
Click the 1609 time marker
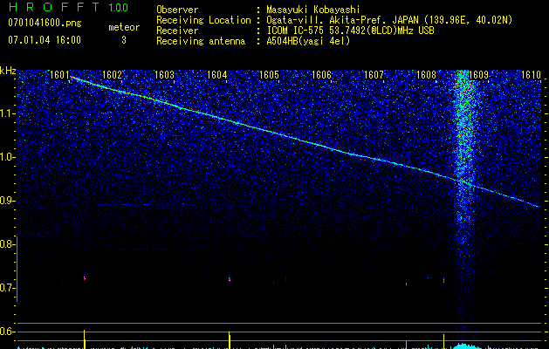pos(478,74)
